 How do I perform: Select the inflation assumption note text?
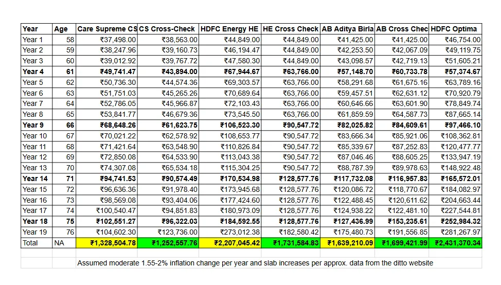pyautogui.click(x=255, y=263)
